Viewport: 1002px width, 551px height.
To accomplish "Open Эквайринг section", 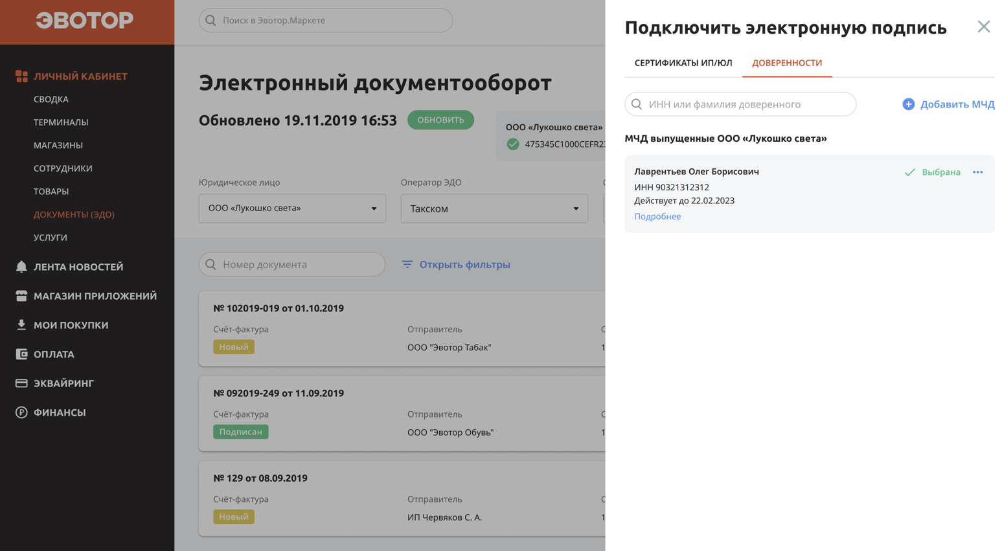I will click(63, 383).
